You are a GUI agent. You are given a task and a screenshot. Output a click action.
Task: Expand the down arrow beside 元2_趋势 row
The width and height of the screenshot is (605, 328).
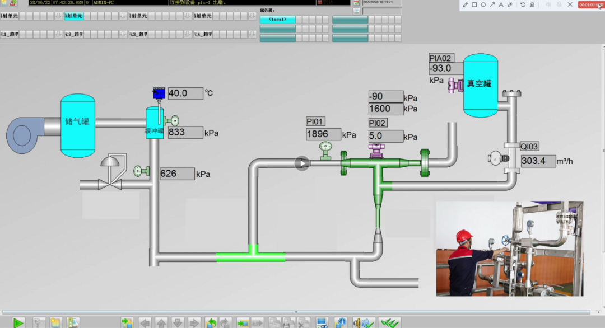(x=123, y=35)
